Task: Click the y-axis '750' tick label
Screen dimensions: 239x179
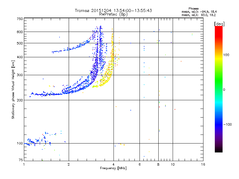Action: [20, 19]
